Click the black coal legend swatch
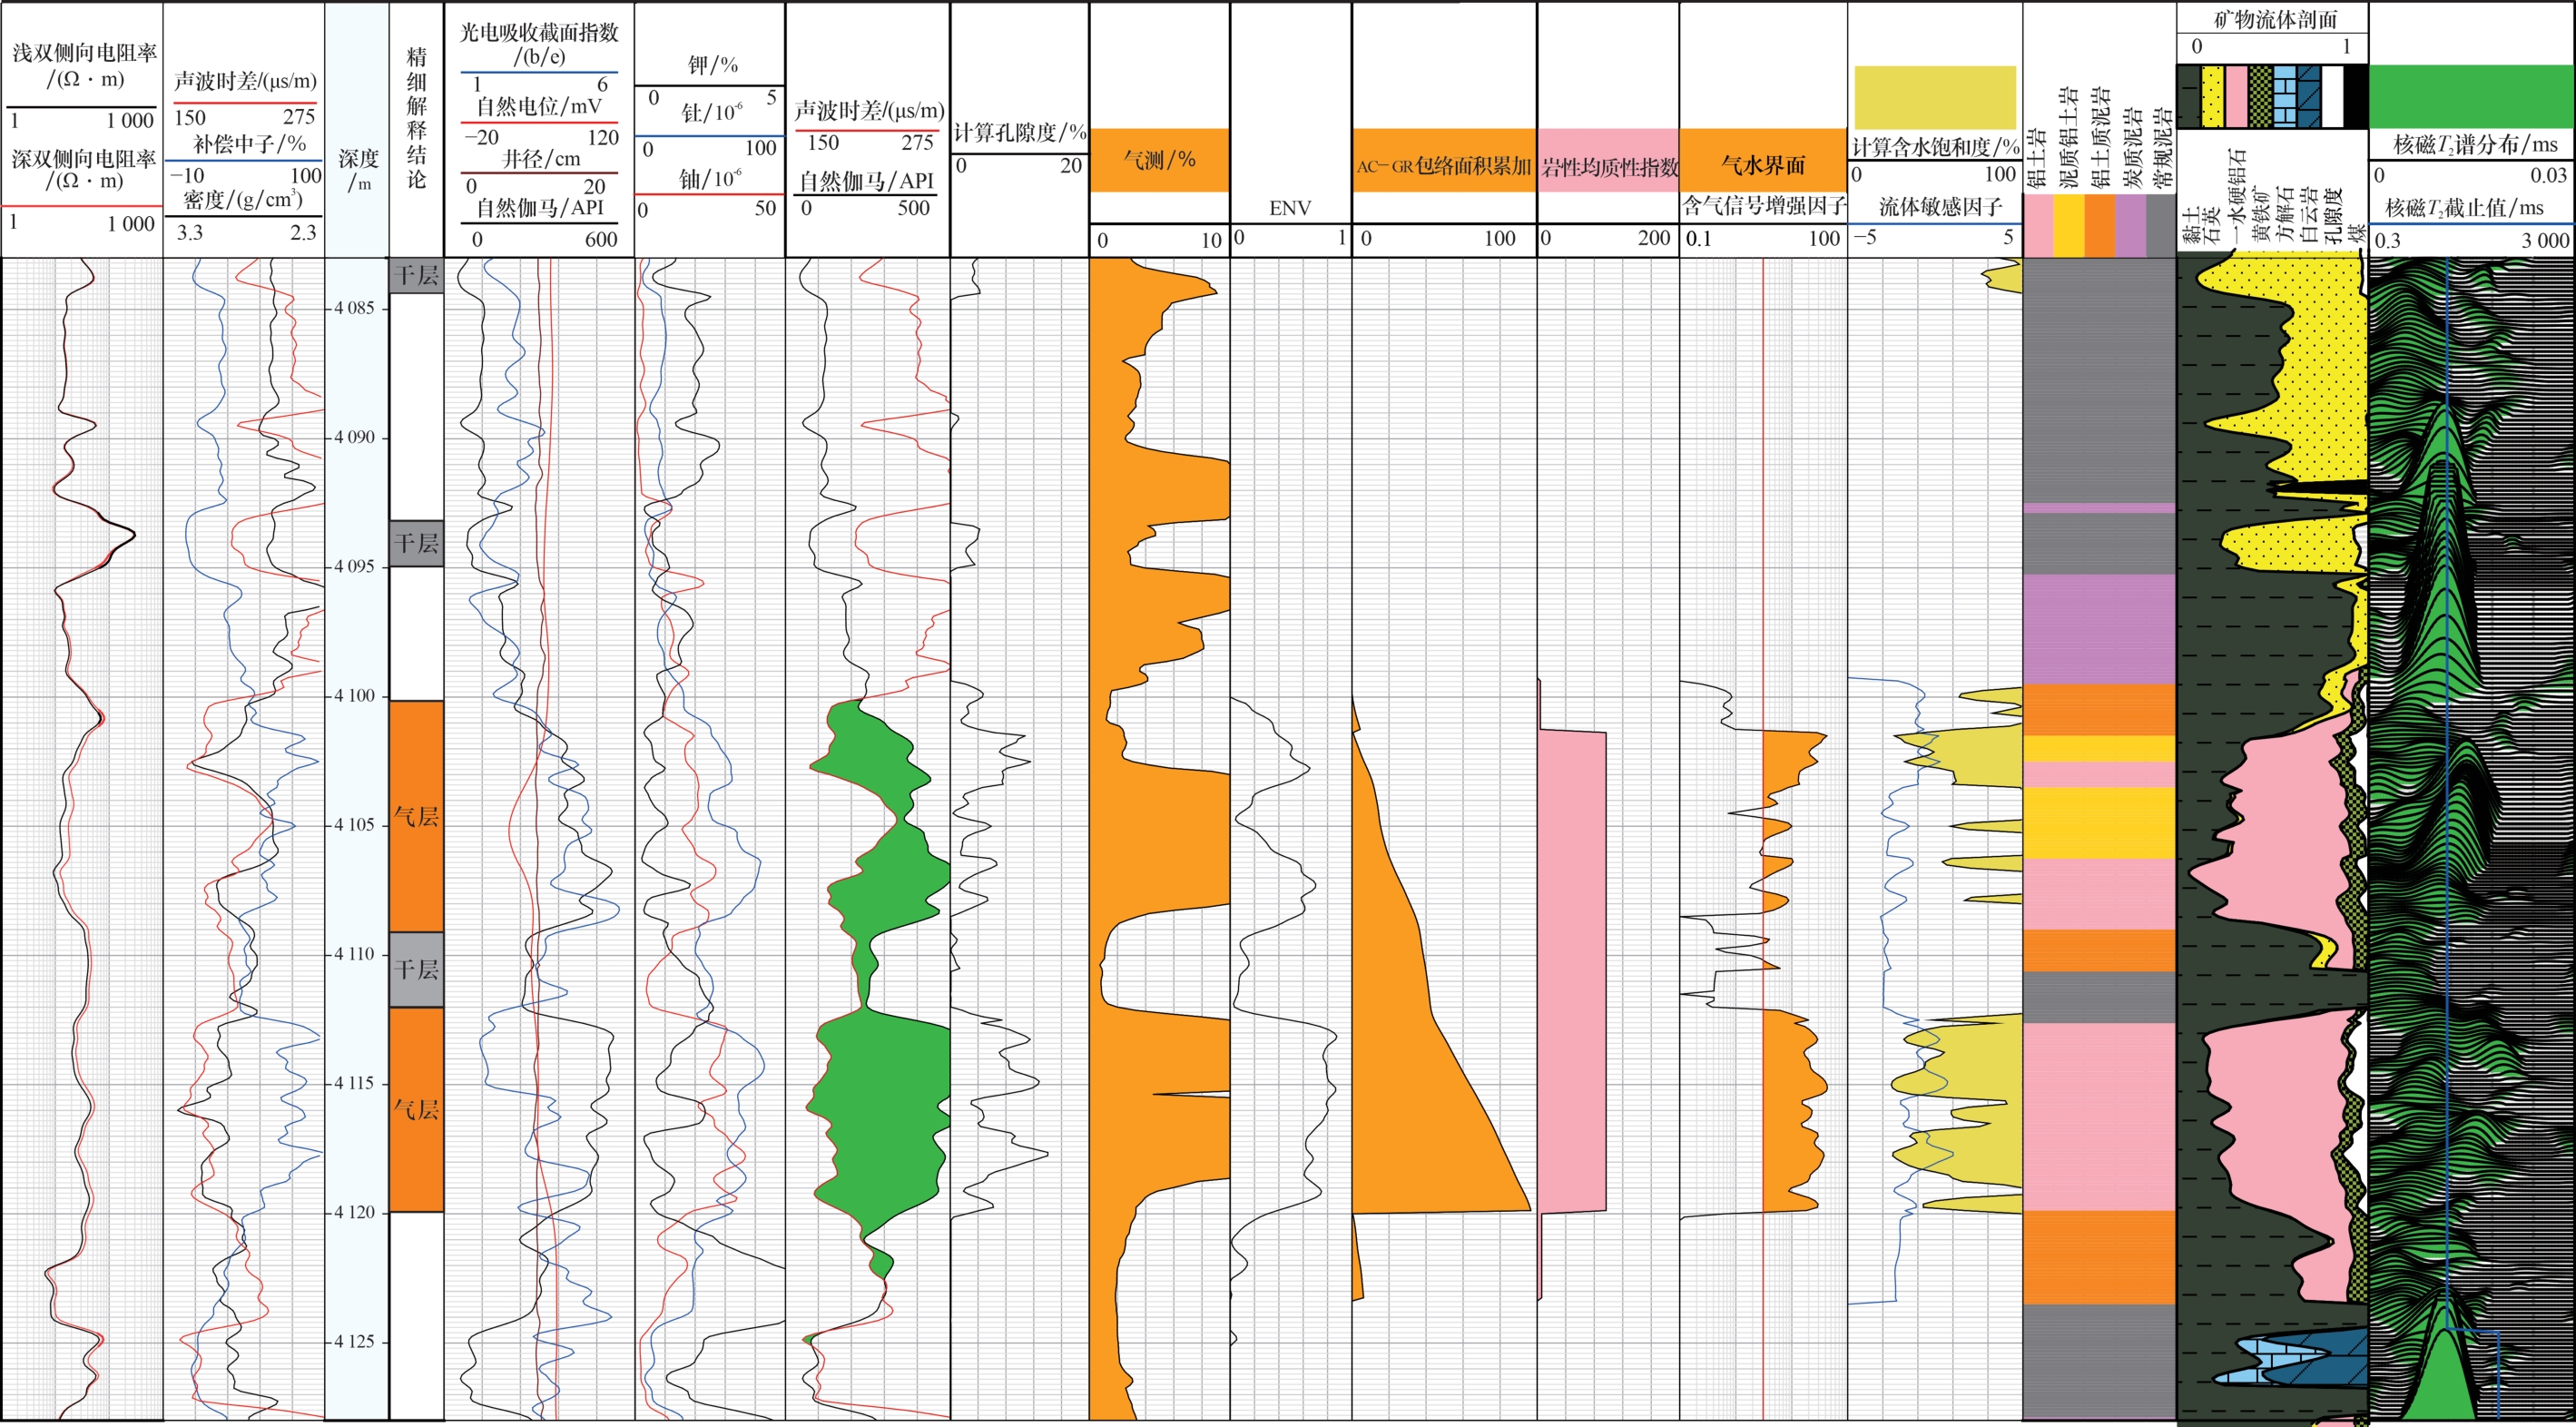Screen dimensions: 2576x1427 2357,97
